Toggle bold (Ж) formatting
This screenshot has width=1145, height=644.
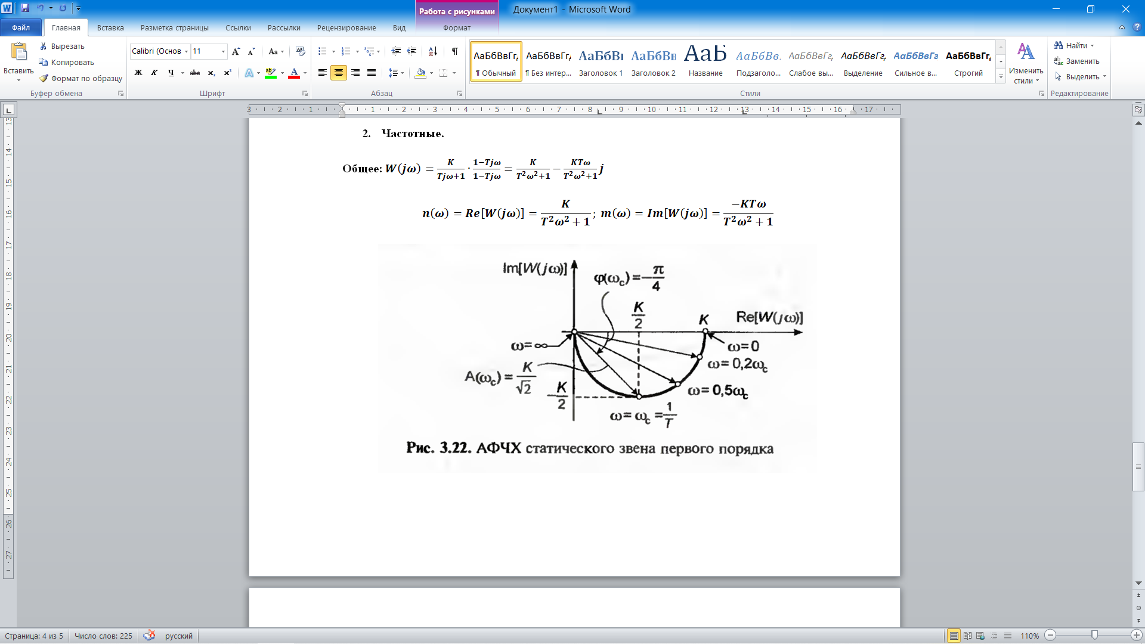(x=138, y=73)
